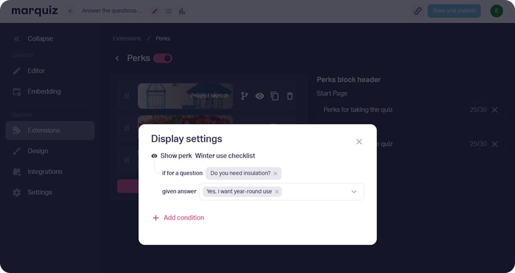This screenshot has height=273, width=515.
Task: Clear the second perks header text field
Action: tap(494, 144)
